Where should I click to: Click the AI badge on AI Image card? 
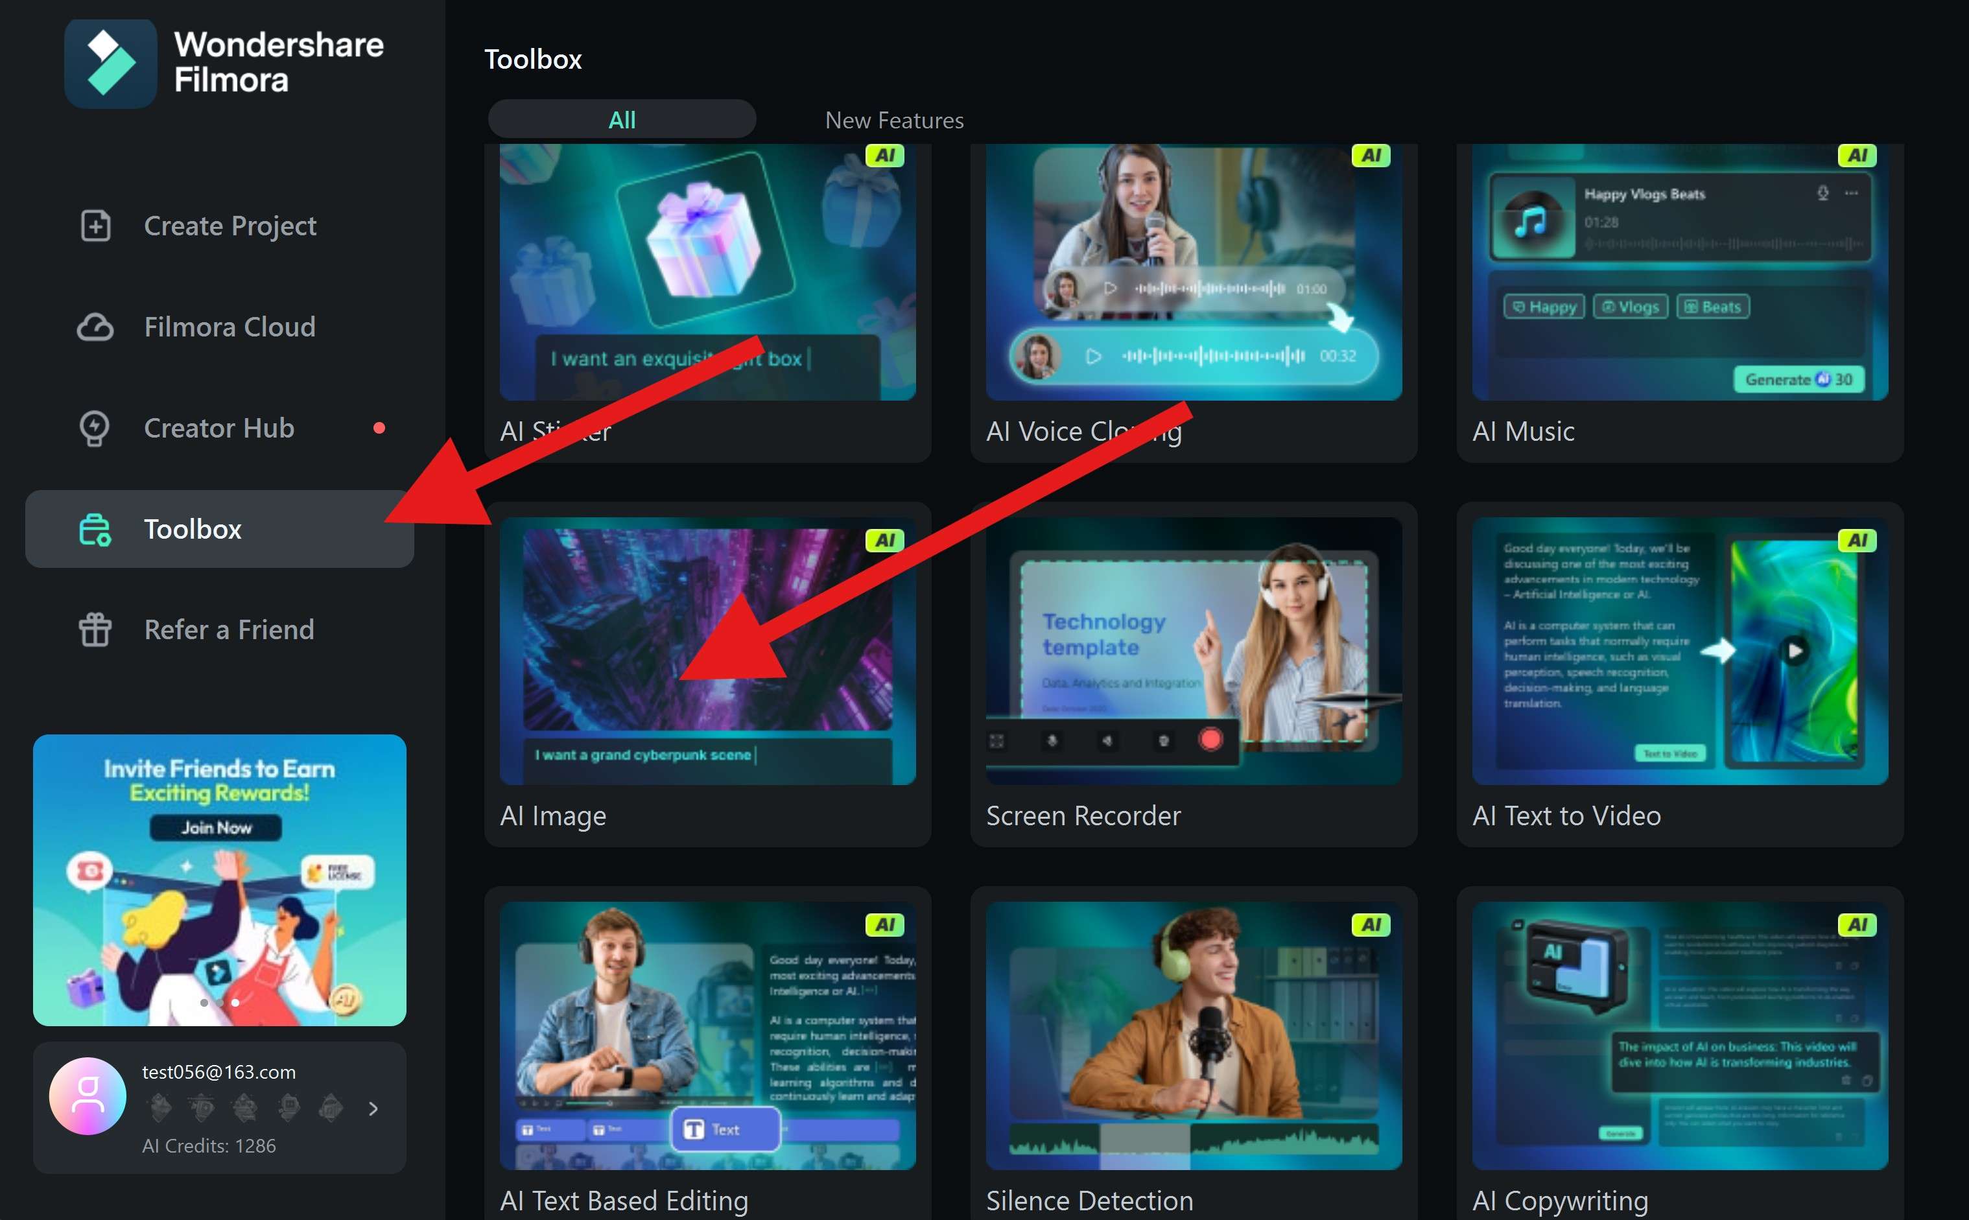pos(884,540)
